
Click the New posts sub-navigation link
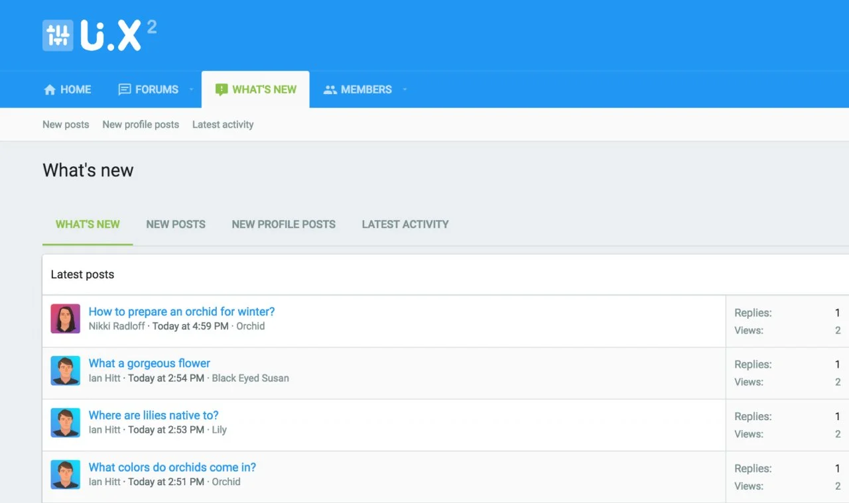click(x=66, y=125)
